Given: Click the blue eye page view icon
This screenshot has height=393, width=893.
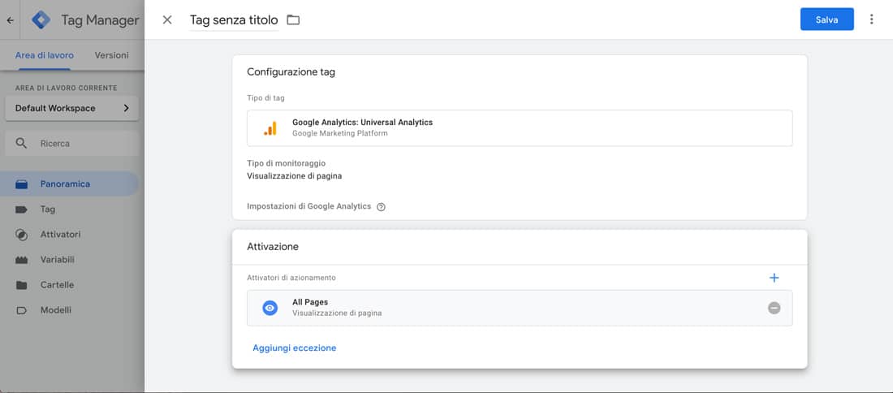Looking at the screenshot, I should [270, 308].
